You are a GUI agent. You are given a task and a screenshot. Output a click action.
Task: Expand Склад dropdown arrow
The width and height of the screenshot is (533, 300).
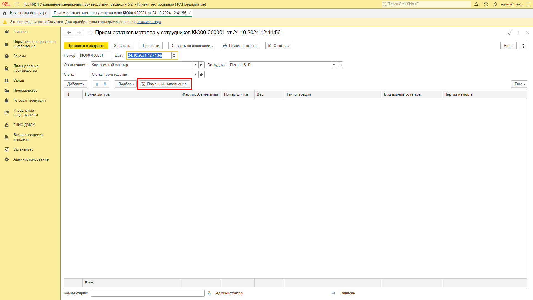tap(196, 74)
